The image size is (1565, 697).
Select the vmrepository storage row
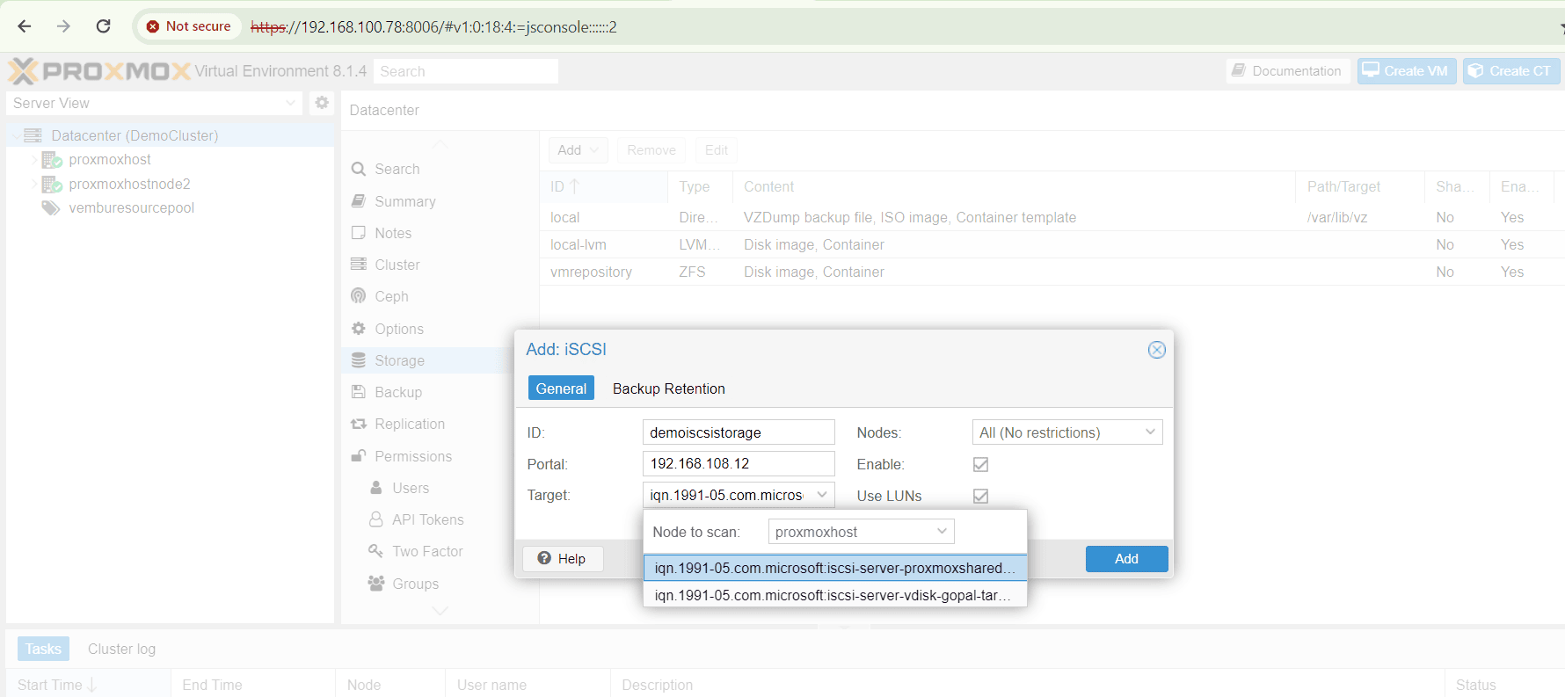point(1052,272)
